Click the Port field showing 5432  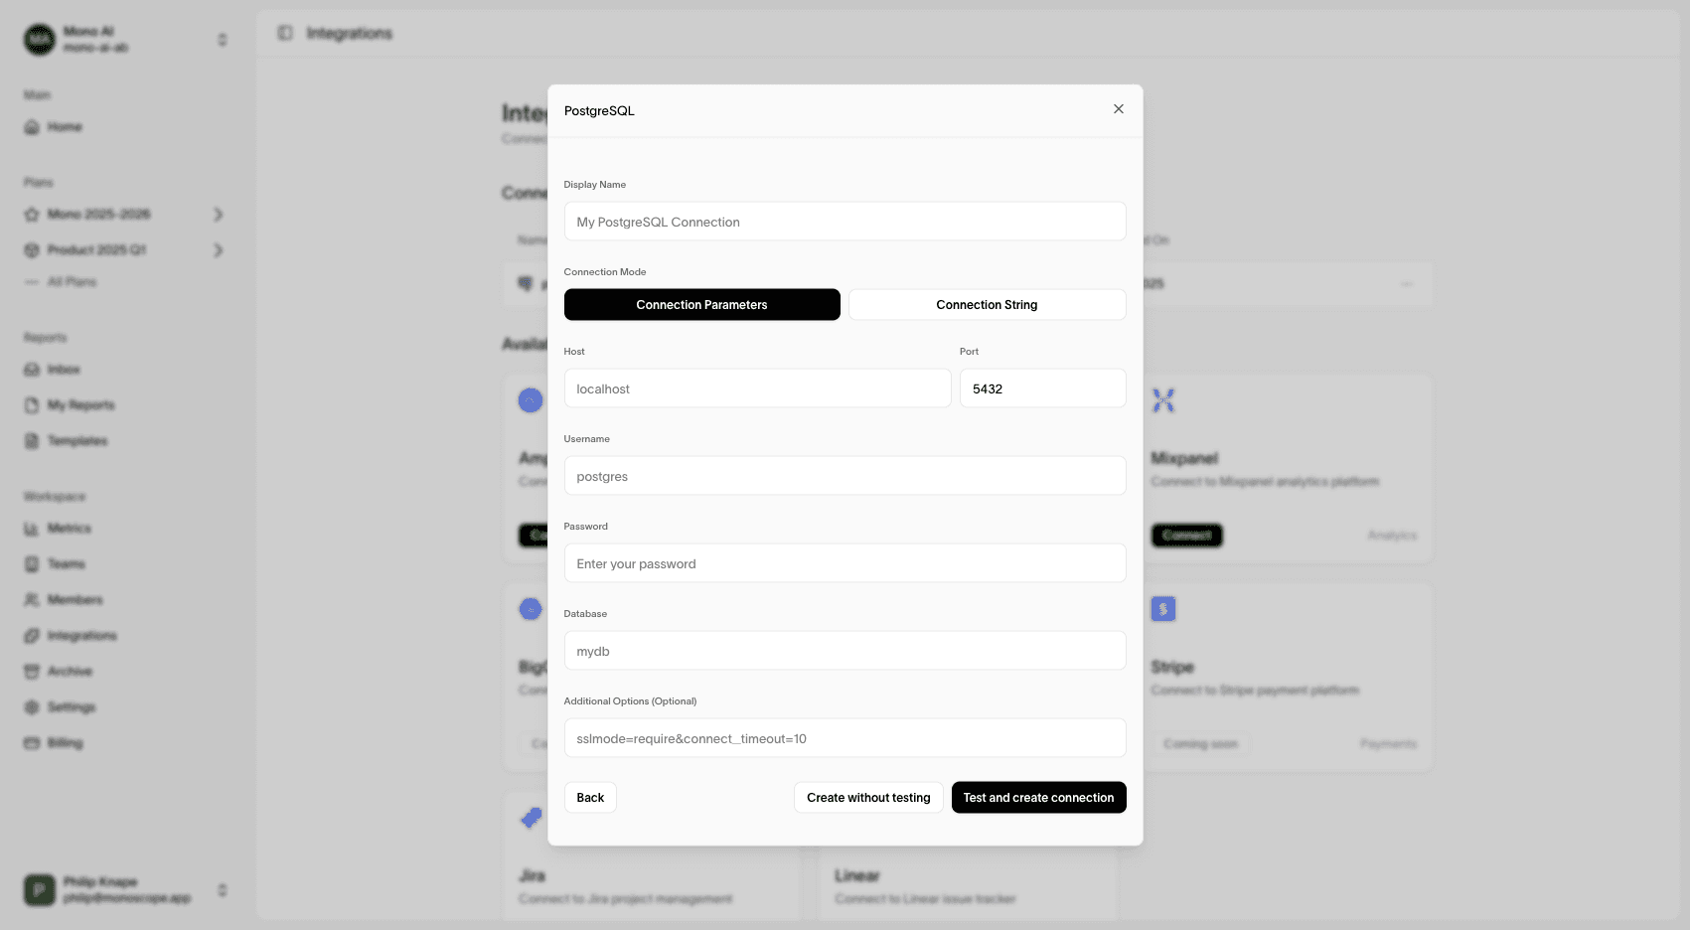click(x=1041, y=388)
